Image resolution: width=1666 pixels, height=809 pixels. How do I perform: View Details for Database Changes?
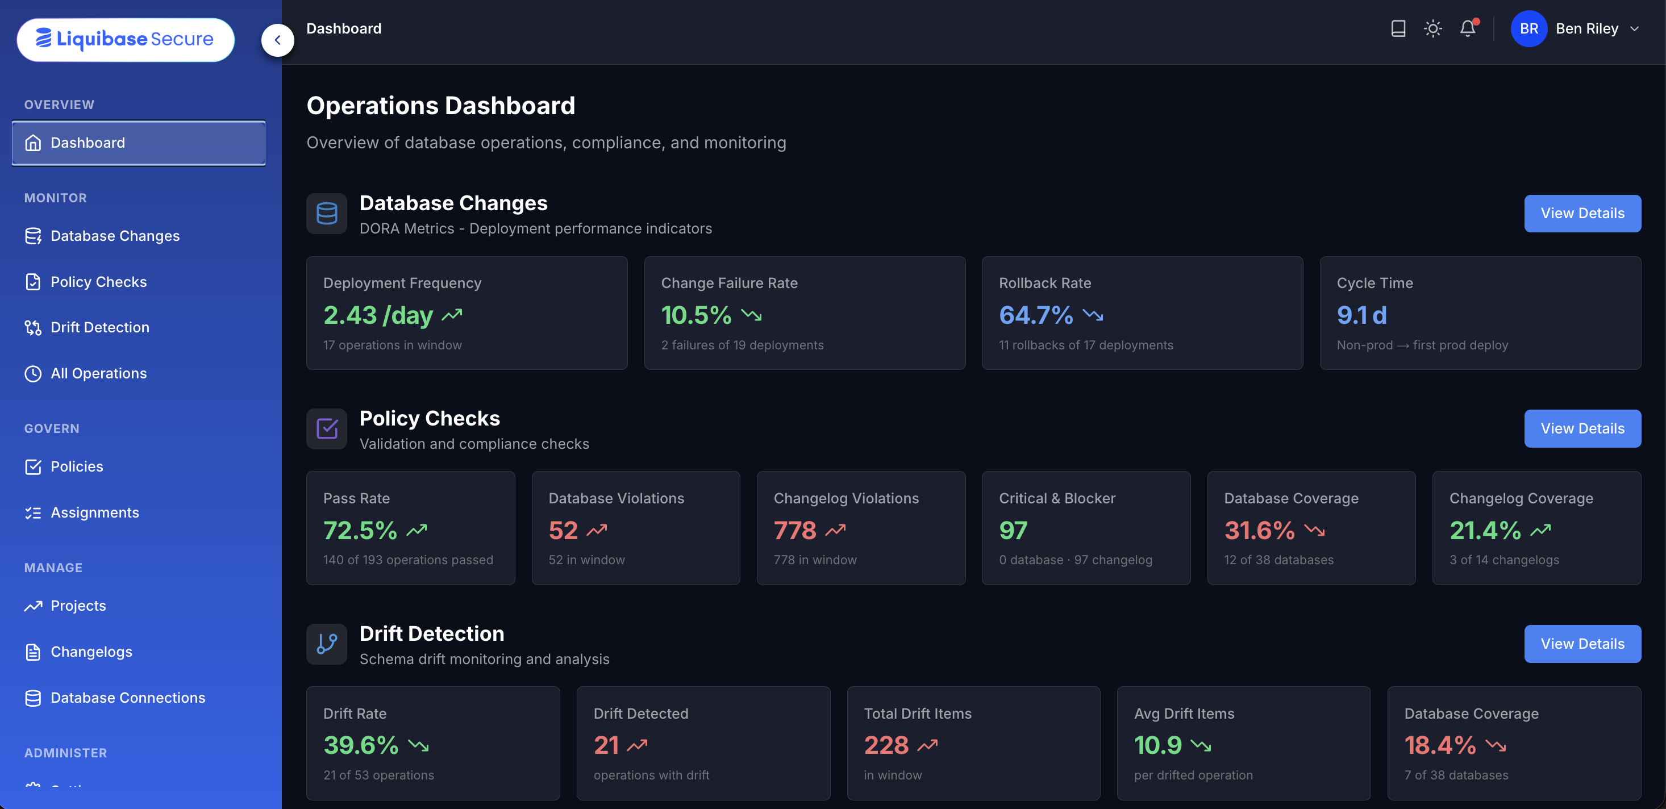pyautogui.click(x=1582, y=214)
